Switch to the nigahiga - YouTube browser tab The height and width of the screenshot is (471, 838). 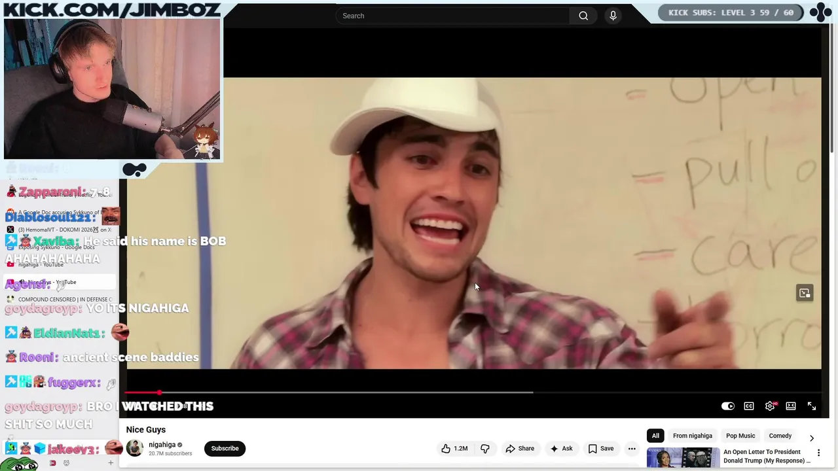[60, 264]
